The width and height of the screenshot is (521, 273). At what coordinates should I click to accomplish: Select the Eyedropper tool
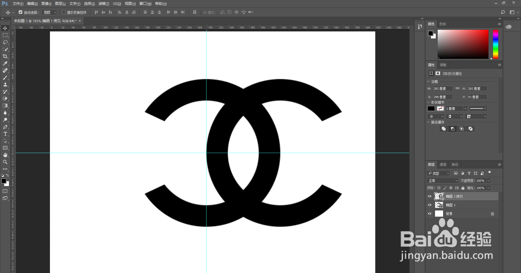click(x=5, y=63)
